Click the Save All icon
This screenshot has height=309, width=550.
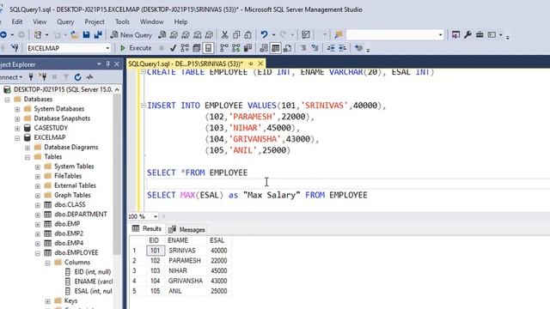click(98, 34)
